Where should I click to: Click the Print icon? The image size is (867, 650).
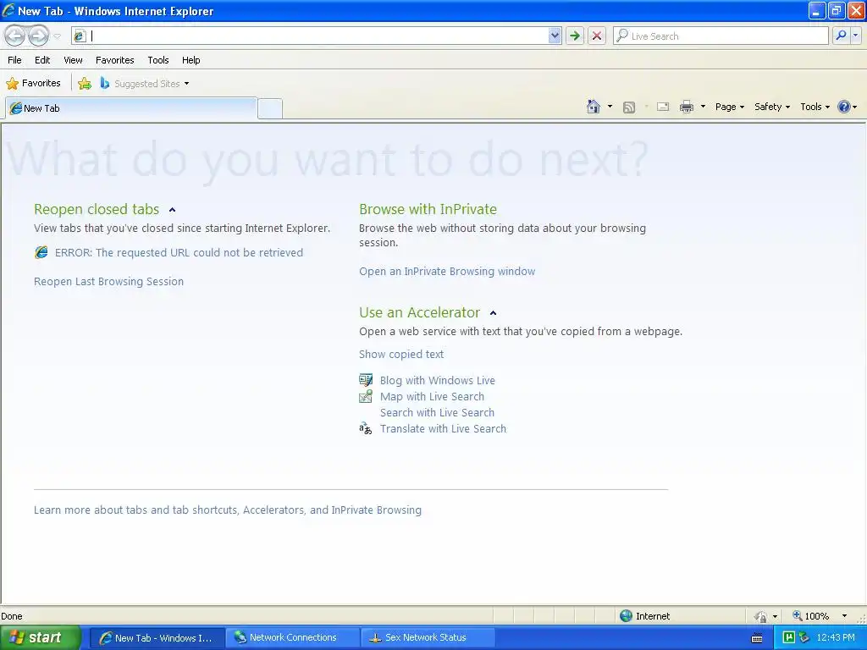[x=686, y=107]
